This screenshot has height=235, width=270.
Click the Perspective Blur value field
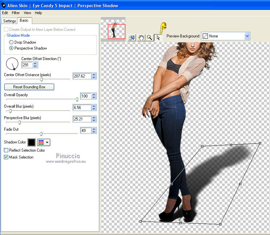tap(82, 119)
